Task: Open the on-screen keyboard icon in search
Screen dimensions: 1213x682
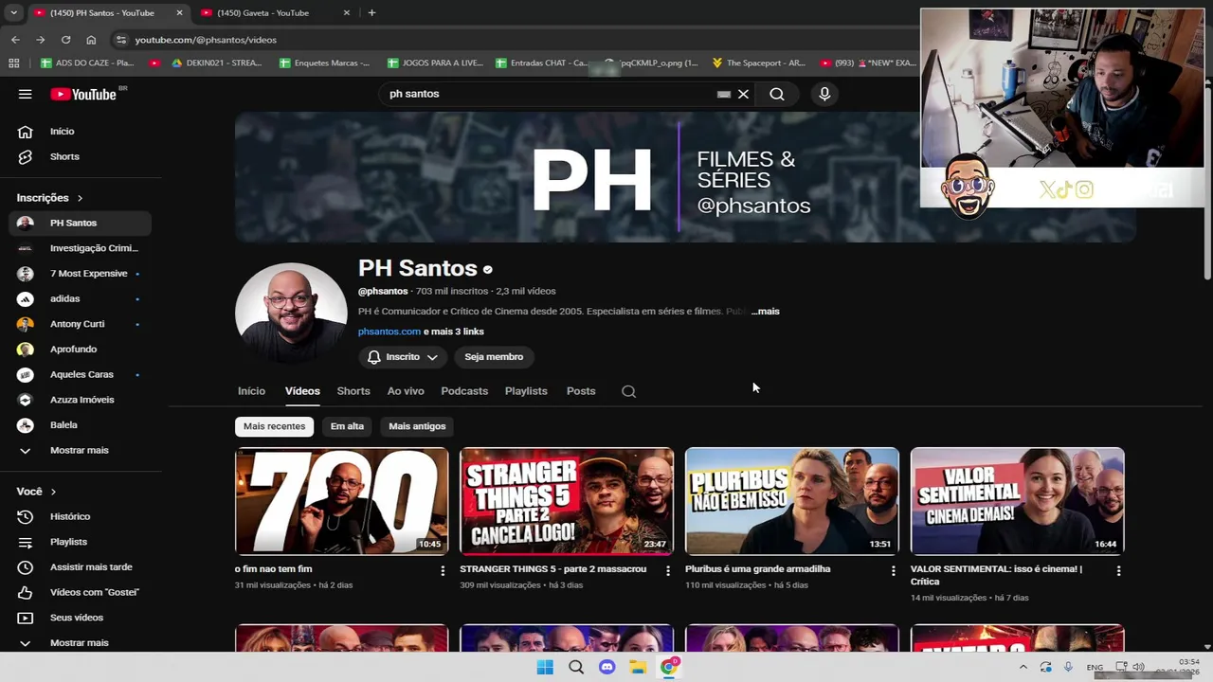Action: point(724,94)
